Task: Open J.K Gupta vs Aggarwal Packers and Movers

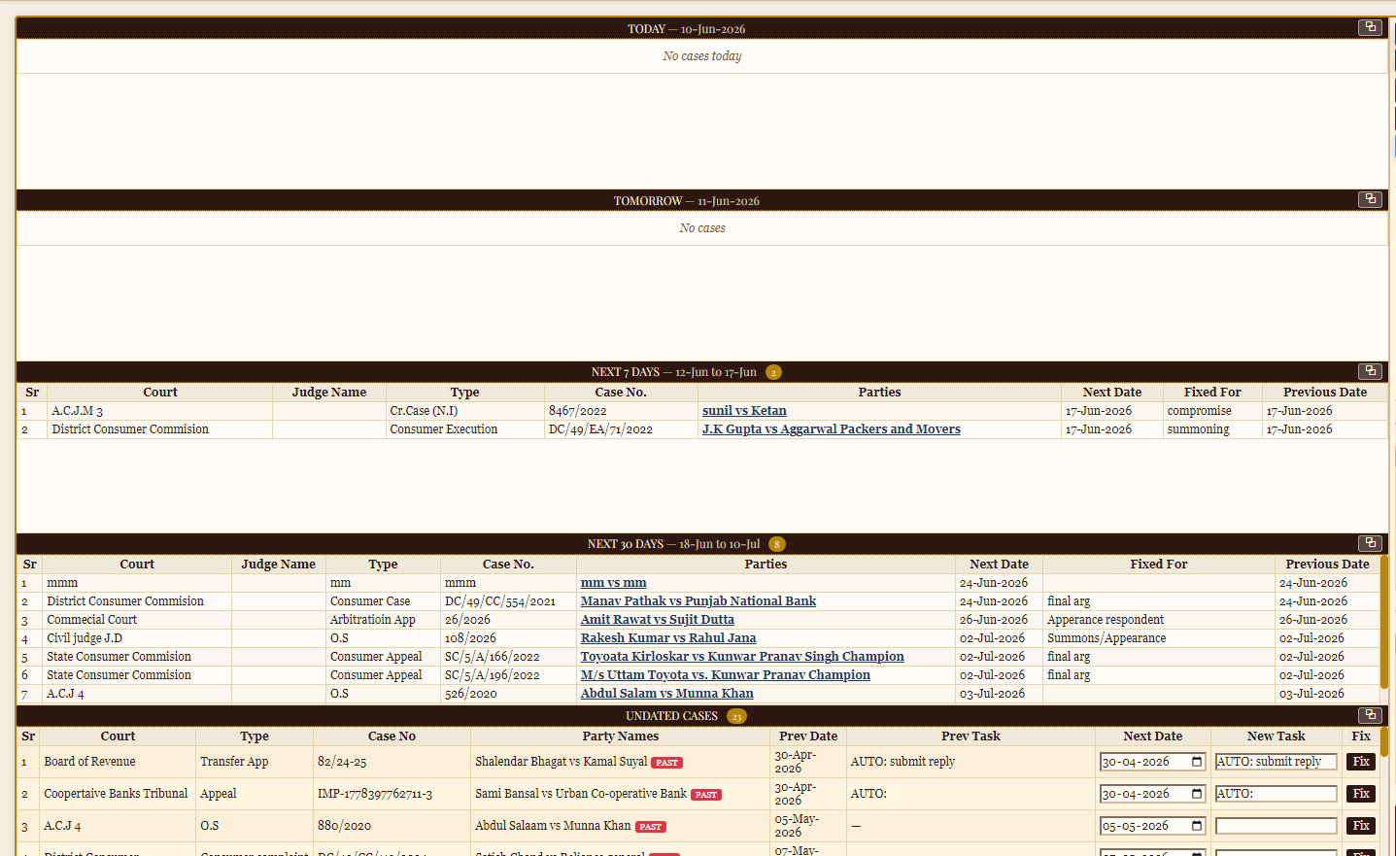Action: (x=831, y=429)
